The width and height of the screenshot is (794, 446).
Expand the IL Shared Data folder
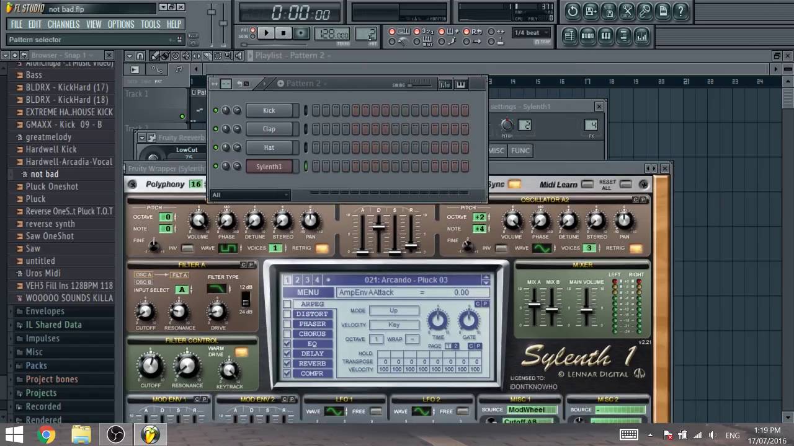pos(53,325)
